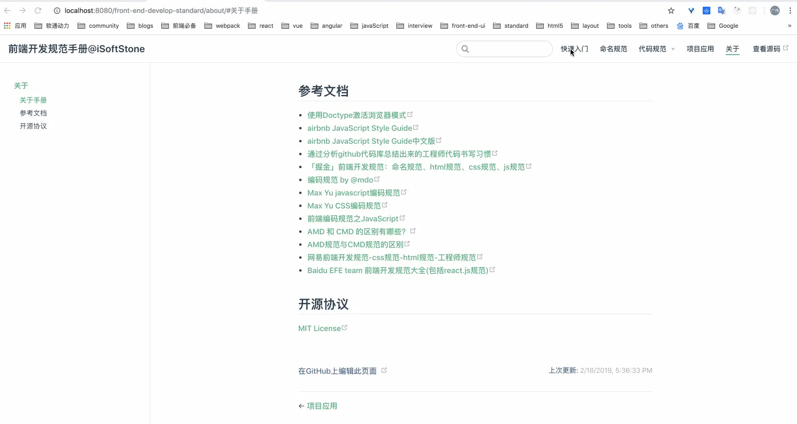Jump to 参考文档 in the sidebar
Viewport: 797px width, 424px height.
pyautogui.click(x=33, y=113)
